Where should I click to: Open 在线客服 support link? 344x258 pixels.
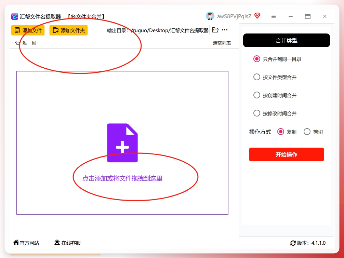coord(68,243)
